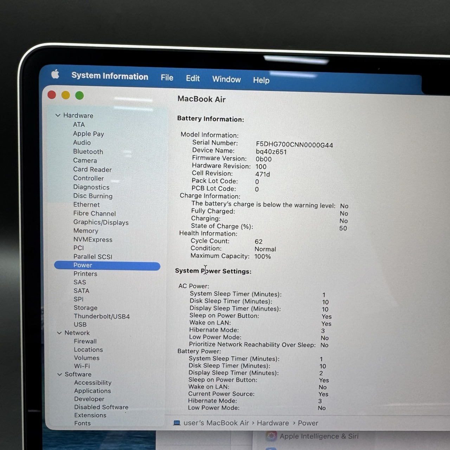Click user's MacBook Air in path bar
450x450 pixels.
216,423
